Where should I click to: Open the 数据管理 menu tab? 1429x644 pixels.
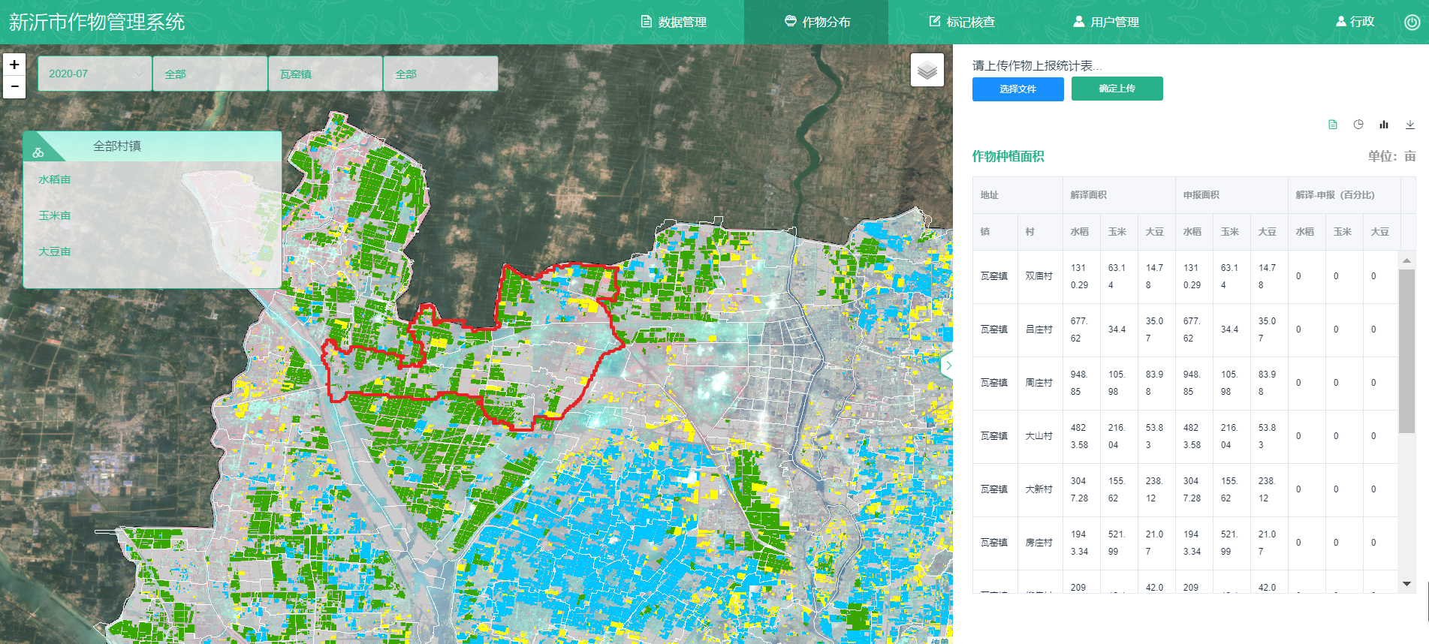[x=674, y=22]
